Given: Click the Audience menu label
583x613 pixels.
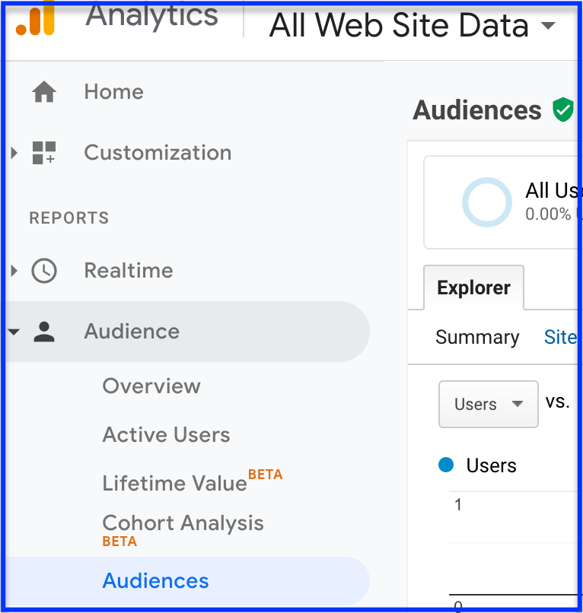Looking at the screenshot, I should 132,332.
